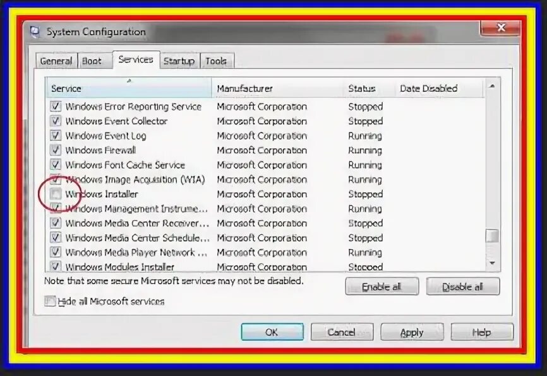This screenshot has width=547, height=376.
Task: Sort by the Status column header
Action: [x=369, y=88]
